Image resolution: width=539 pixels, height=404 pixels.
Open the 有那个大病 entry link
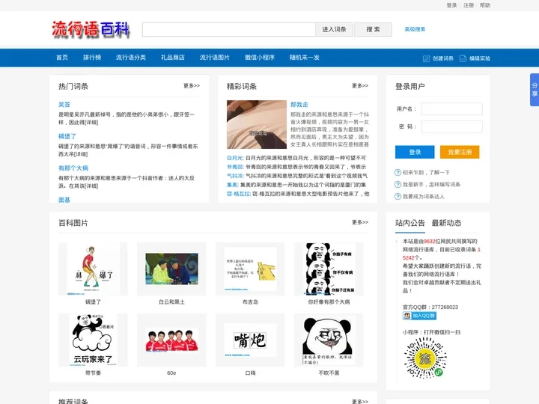[73, 168]
